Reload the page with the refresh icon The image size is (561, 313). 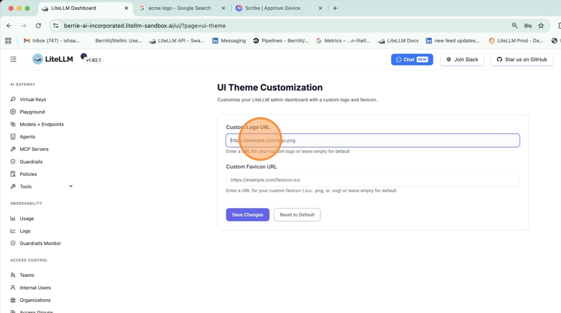[x=38, y=26]
